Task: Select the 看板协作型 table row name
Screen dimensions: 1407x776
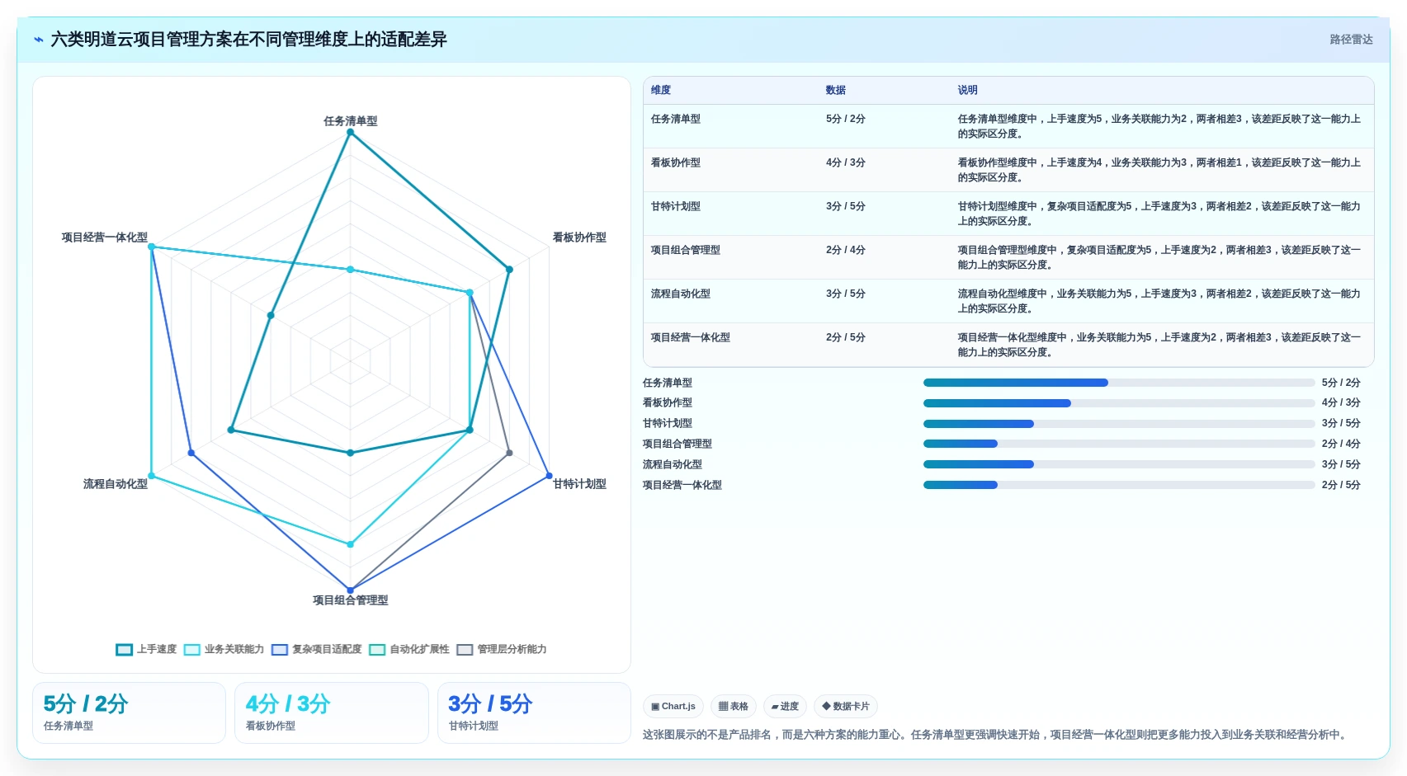Action: [676, 162]
